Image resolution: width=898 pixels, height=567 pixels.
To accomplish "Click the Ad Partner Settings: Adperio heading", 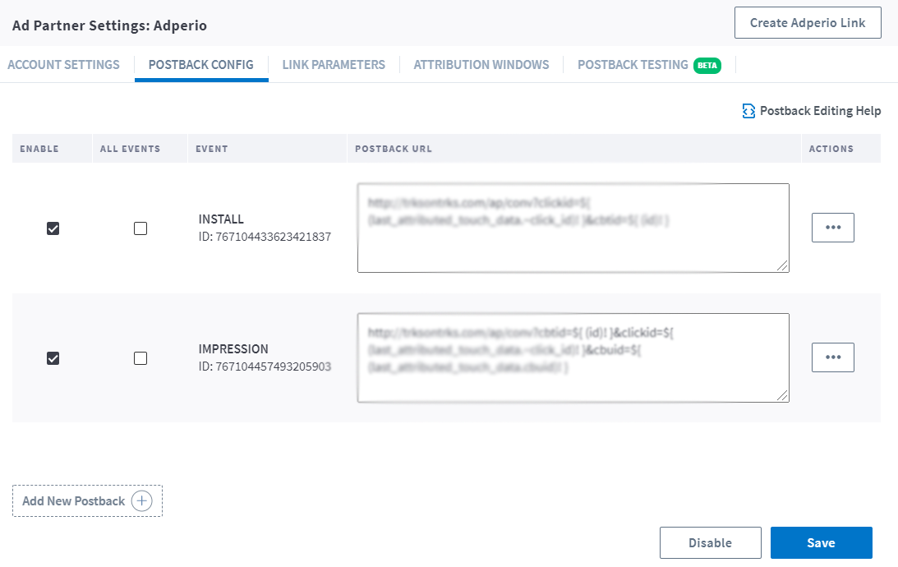I will click(109, 25).
